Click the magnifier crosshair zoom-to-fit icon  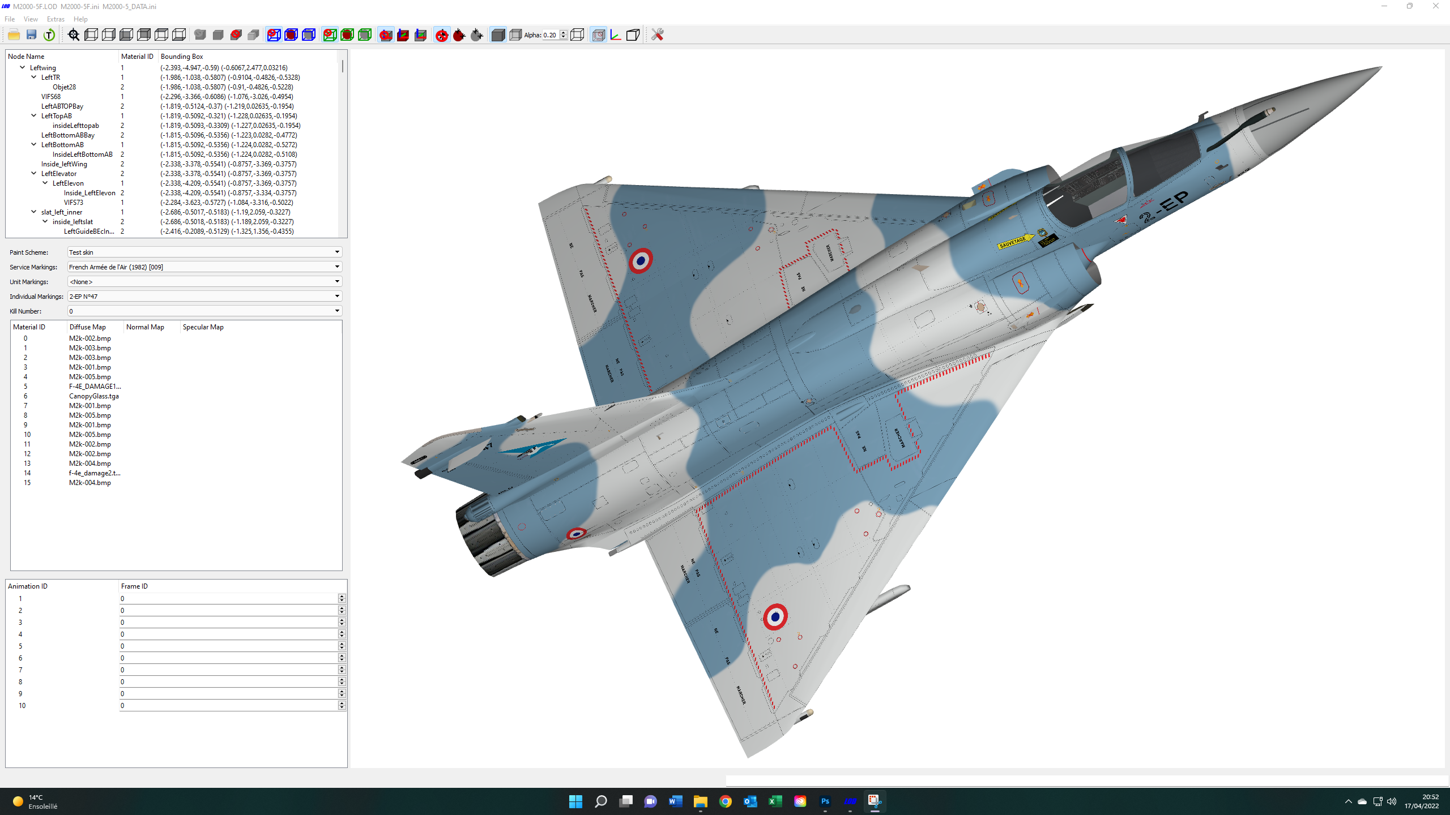[74, 35]
